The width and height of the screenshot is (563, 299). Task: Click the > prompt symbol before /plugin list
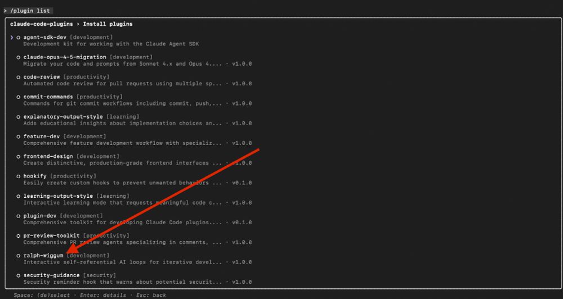[6, 11]
